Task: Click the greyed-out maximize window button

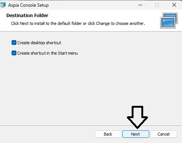Action: pos(157,5)
